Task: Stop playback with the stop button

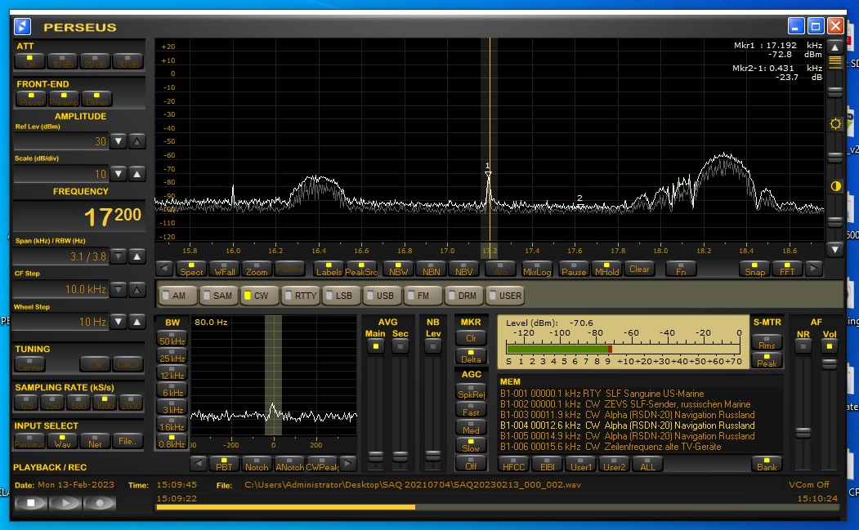Action: pyautogui.click(x=31, y=502)
